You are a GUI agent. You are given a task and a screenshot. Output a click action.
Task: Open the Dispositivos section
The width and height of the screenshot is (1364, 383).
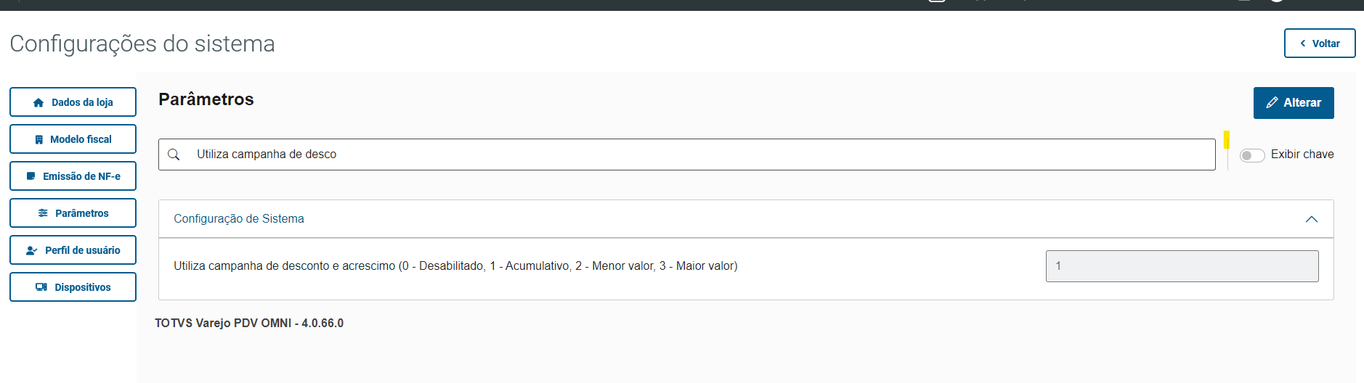pos(73,287)
